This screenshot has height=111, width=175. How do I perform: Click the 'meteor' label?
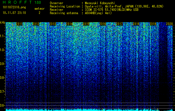(x=40, y=9)
